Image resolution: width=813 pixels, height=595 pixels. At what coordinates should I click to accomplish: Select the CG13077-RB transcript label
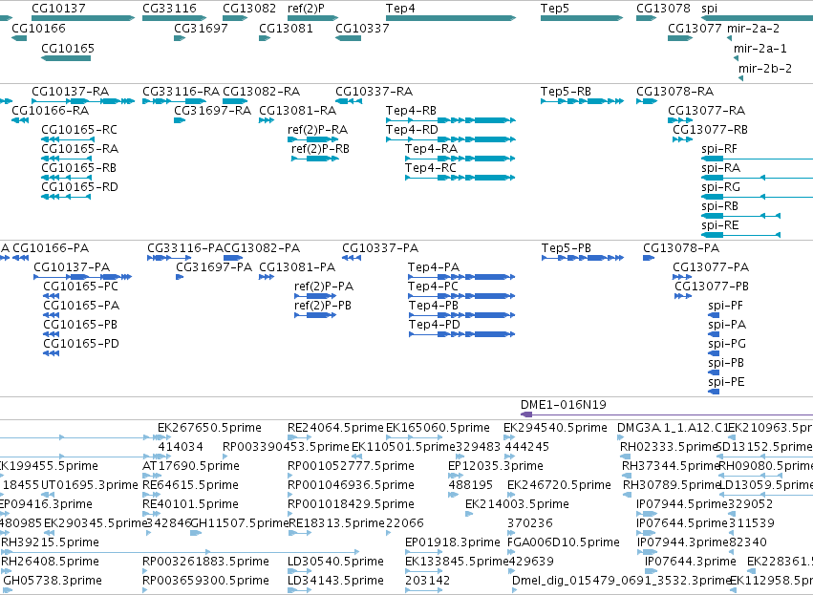click(x=711, y=130)
